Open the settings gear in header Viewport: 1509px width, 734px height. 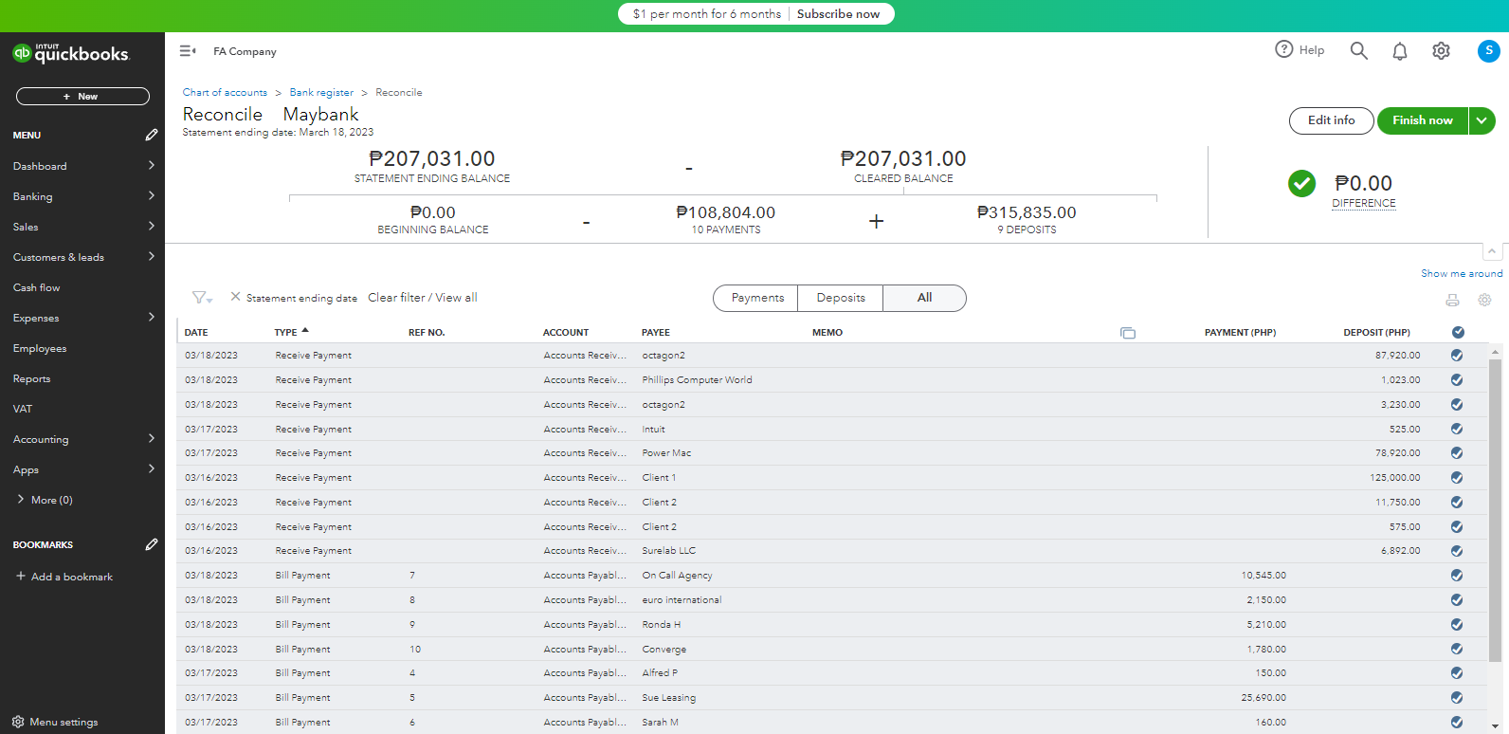1441,51
